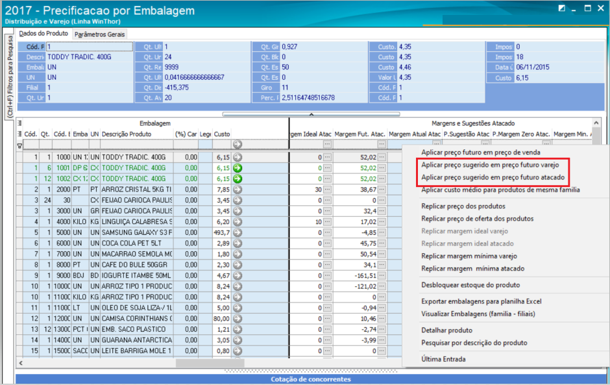Screen dimensions: 610x385
Task: Select Detalhar produto menu entry
Action: [x=446, y=330]
